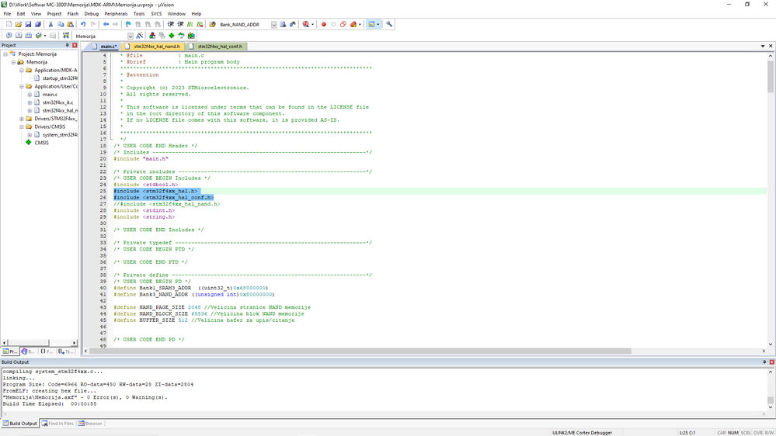This screenshot has height=436, width=776.
Task: Click the Open file toolbar icon
Action: pyautogui.click(x=19, y=24)
